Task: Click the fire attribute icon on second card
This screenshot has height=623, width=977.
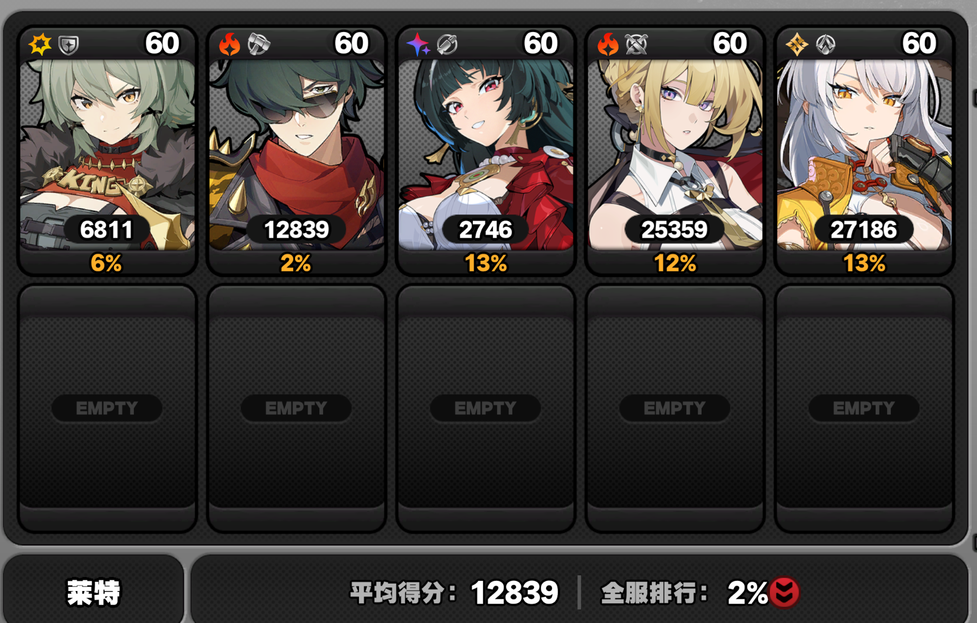Action: (x=229, y=44)
